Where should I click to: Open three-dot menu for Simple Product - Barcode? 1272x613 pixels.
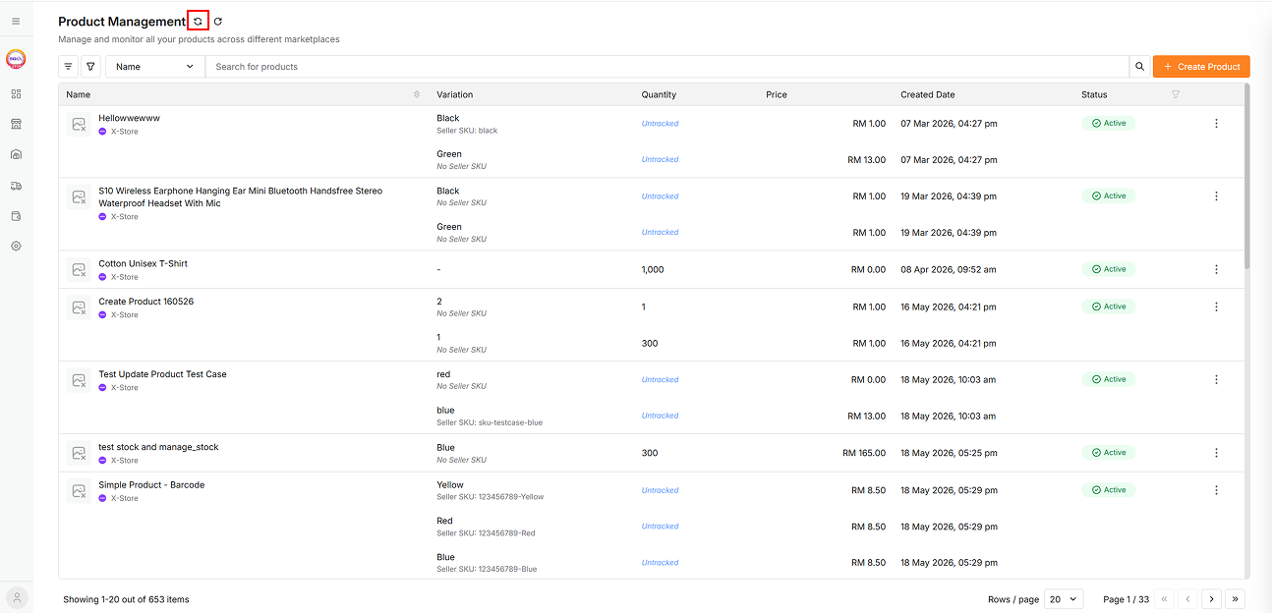point(1216,490)
